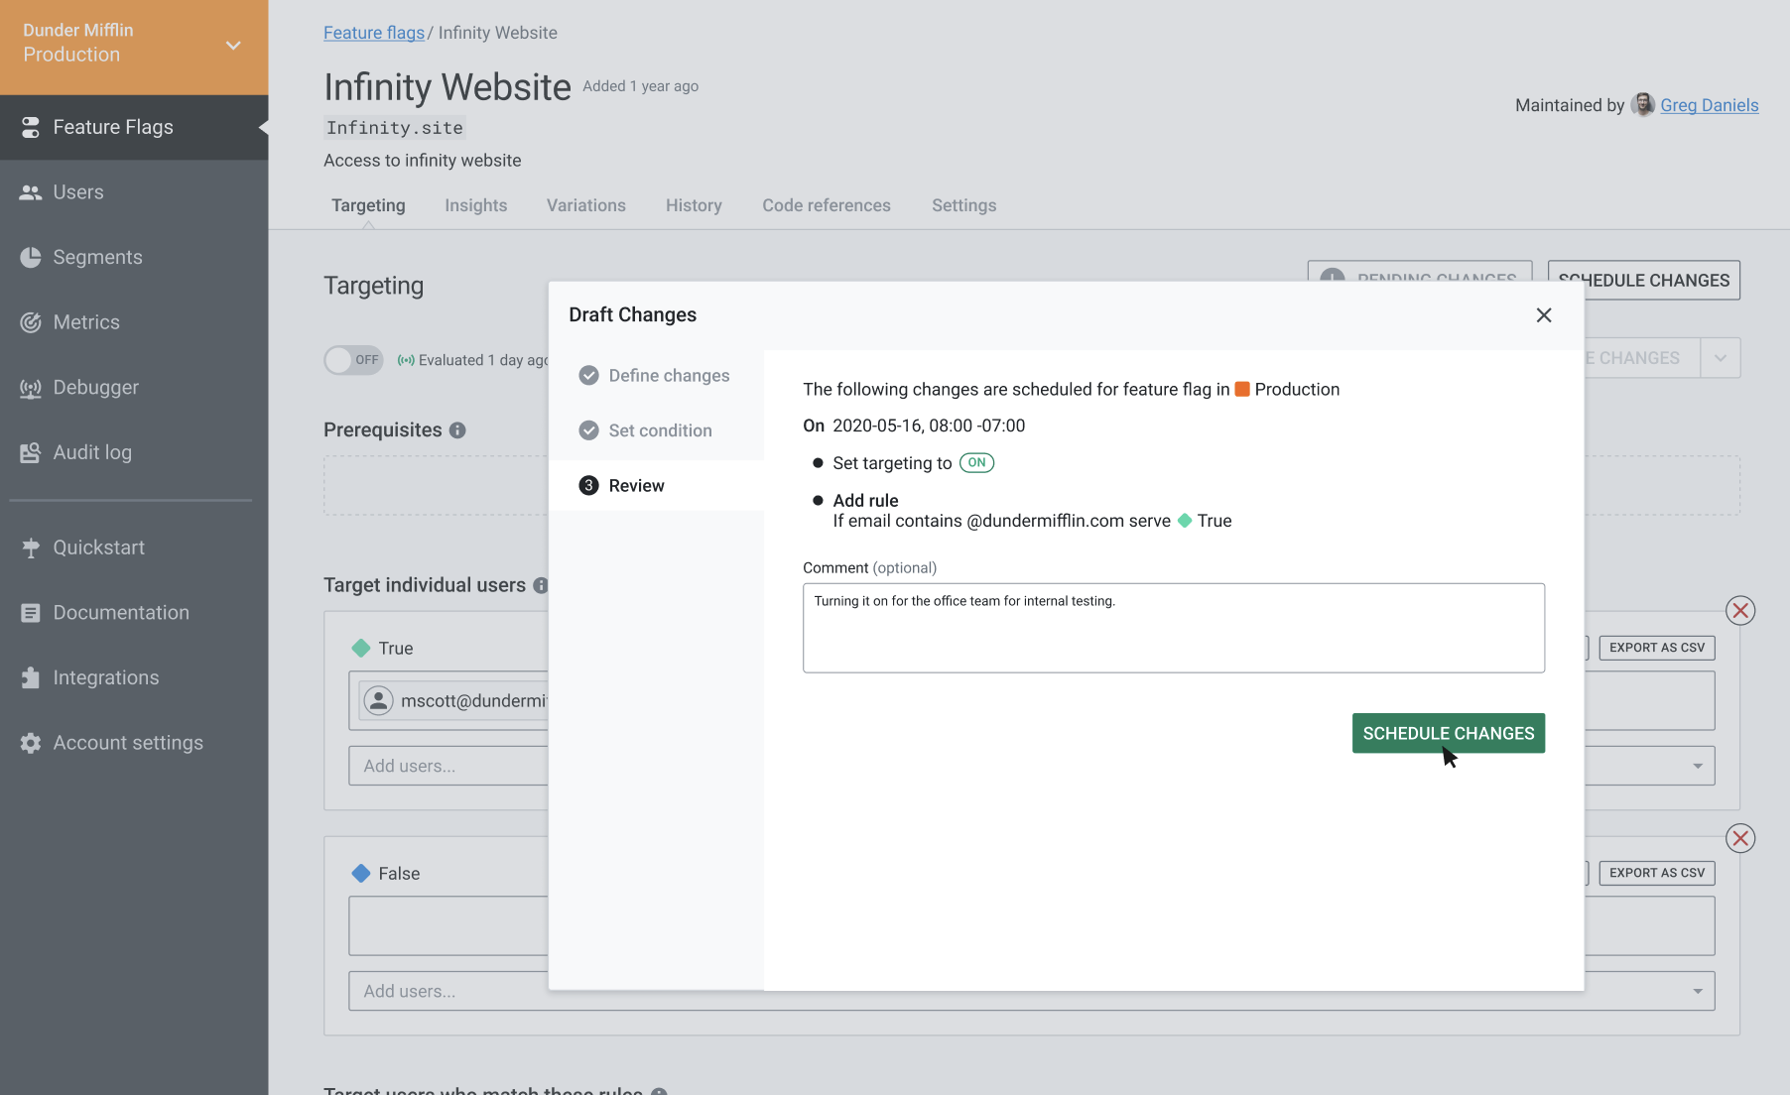Open the Code references tab
Viewport: 1790px width, 1095px height.
(826, 205)
